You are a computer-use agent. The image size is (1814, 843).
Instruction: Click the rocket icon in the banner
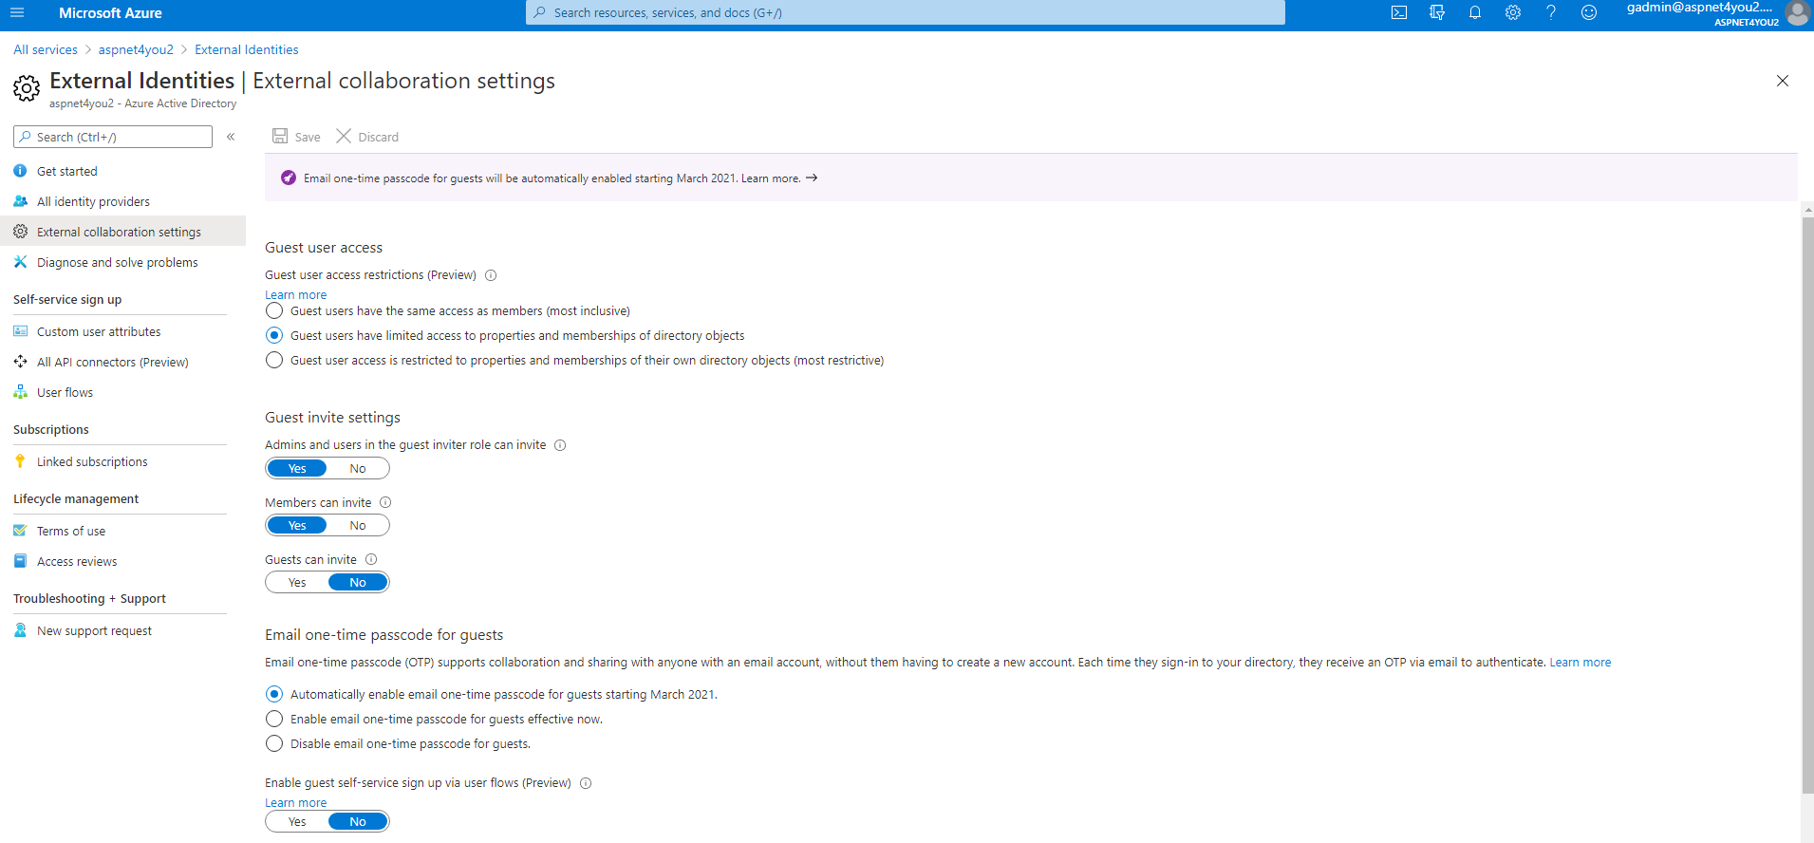point(289,178)
